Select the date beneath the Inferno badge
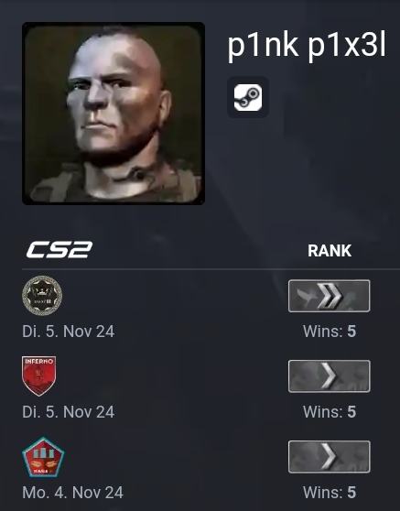 [69, 412]
